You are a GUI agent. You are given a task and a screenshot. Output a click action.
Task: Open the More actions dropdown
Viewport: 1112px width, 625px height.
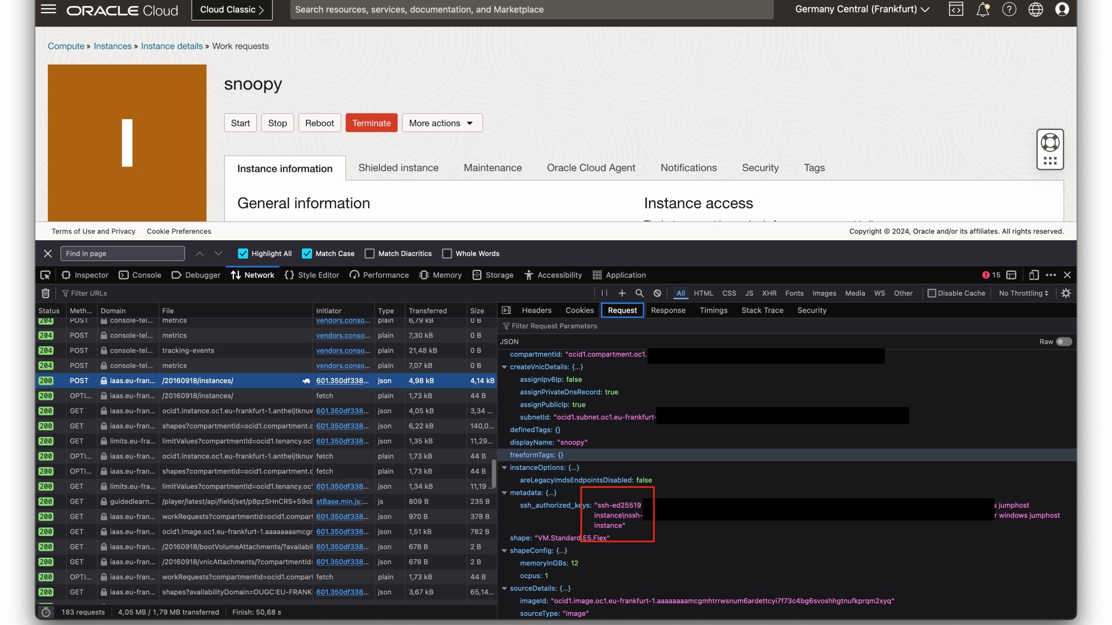coord(442,123)
